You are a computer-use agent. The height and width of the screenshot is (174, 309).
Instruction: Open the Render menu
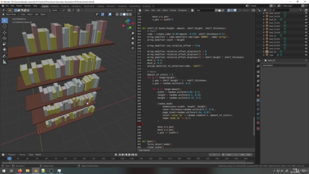pyautogui.click(x=19, y=6)
